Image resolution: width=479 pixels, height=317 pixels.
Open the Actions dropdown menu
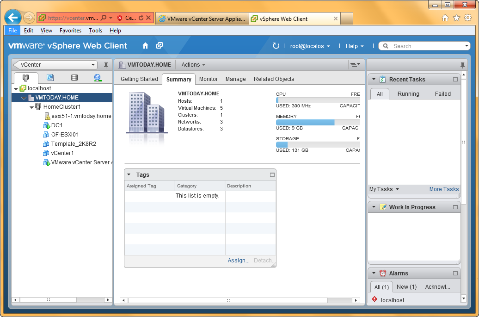193,64
